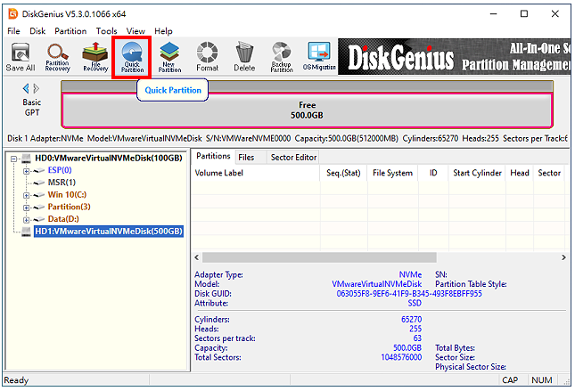The width and height of the screenshot is (575, 391).
Task: Click the Adapter Type value NVMe
Action: [410, 275]
